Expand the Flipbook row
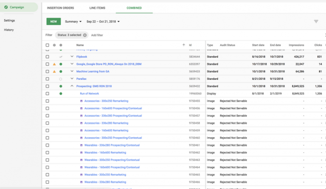 click(72, 56)
